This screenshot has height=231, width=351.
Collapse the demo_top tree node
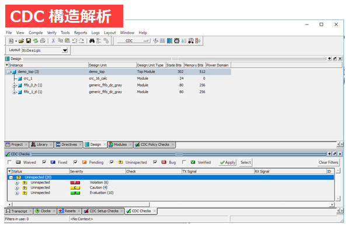[9, 72]
